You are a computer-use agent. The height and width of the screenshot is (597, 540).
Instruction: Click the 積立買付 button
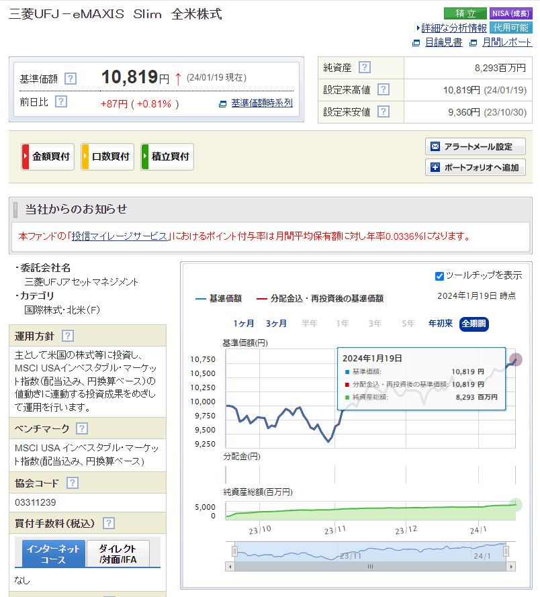[x=167, y=156]
